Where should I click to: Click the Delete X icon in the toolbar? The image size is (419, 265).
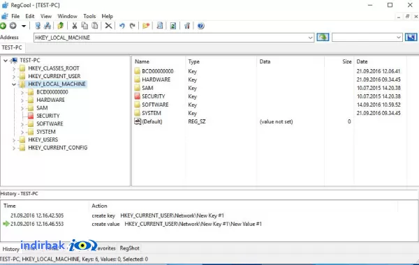[x=108, y=26]
